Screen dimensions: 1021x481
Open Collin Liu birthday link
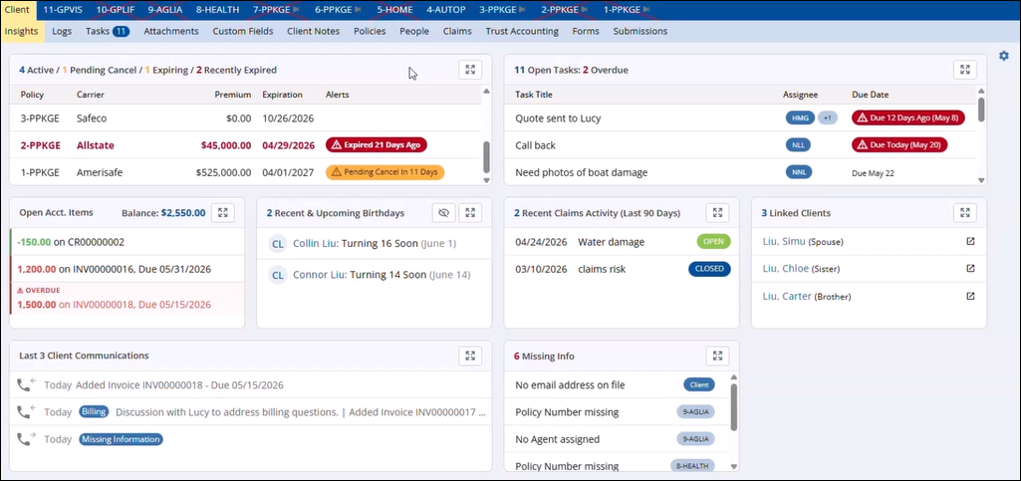point(314,243)
